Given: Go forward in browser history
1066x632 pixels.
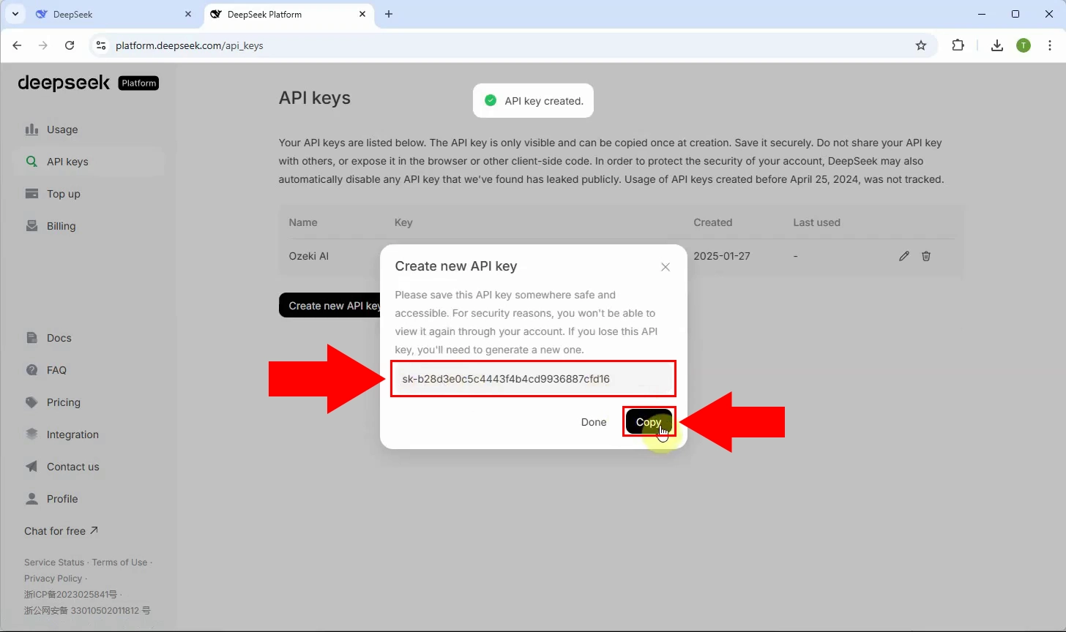Looking at the screenshot, I should click(43, 45).
